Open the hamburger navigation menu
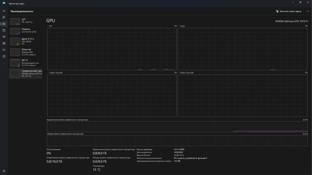312x175 pixels. click(x=4, y=11)
